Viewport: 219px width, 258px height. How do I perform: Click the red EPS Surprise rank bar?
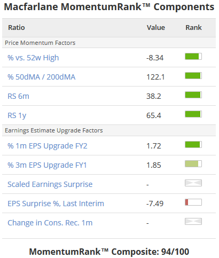click(193, 202)
